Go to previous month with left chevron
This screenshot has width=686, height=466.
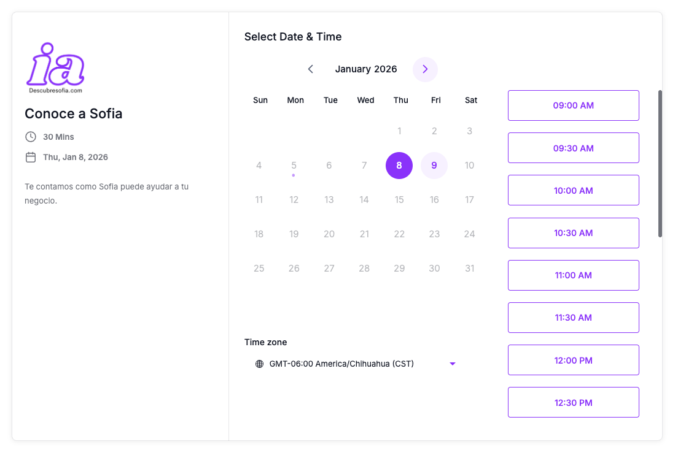click(311, 69)
